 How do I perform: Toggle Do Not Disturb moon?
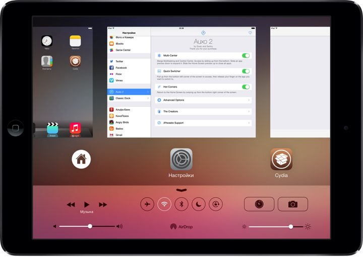199,204
